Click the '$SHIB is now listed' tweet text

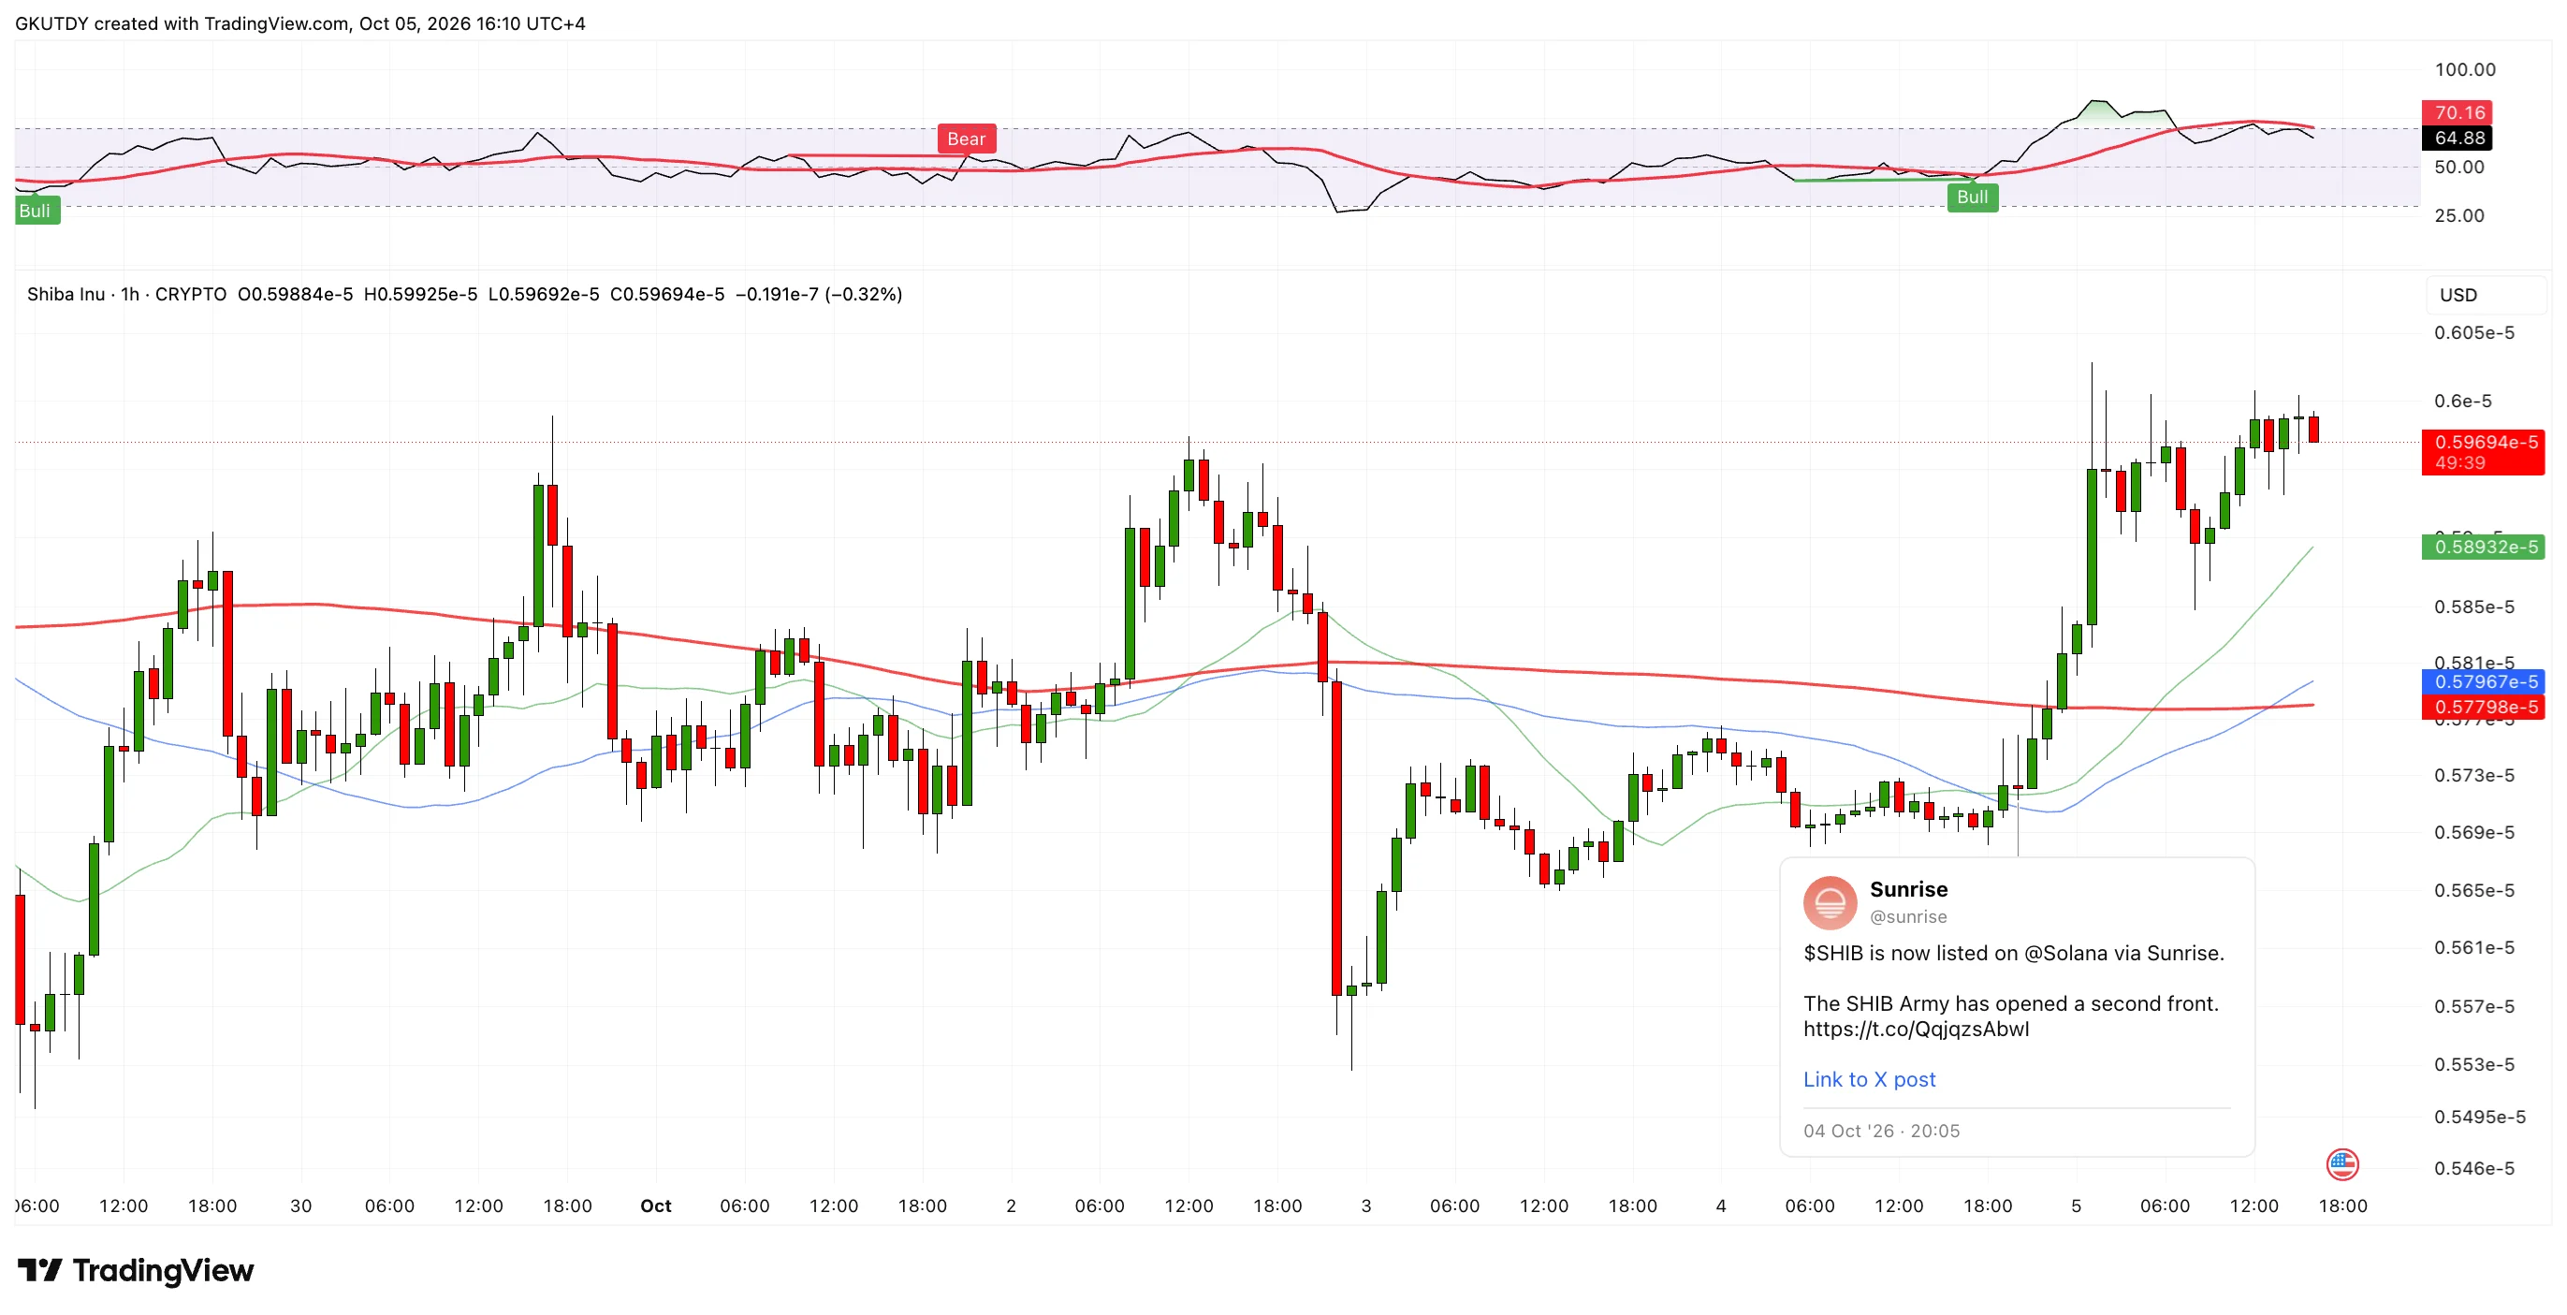point(2013,953)
